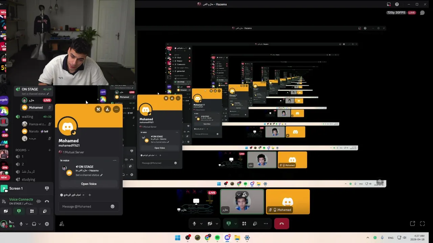This screenshot has width=433, height=243.
Task: Select the Mohamed orange video tile
Action: 288,201
